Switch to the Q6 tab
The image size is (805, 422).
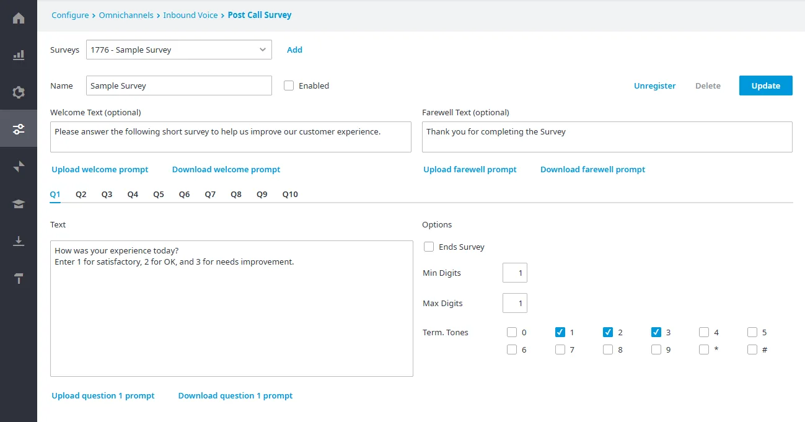tap(185, 194)
